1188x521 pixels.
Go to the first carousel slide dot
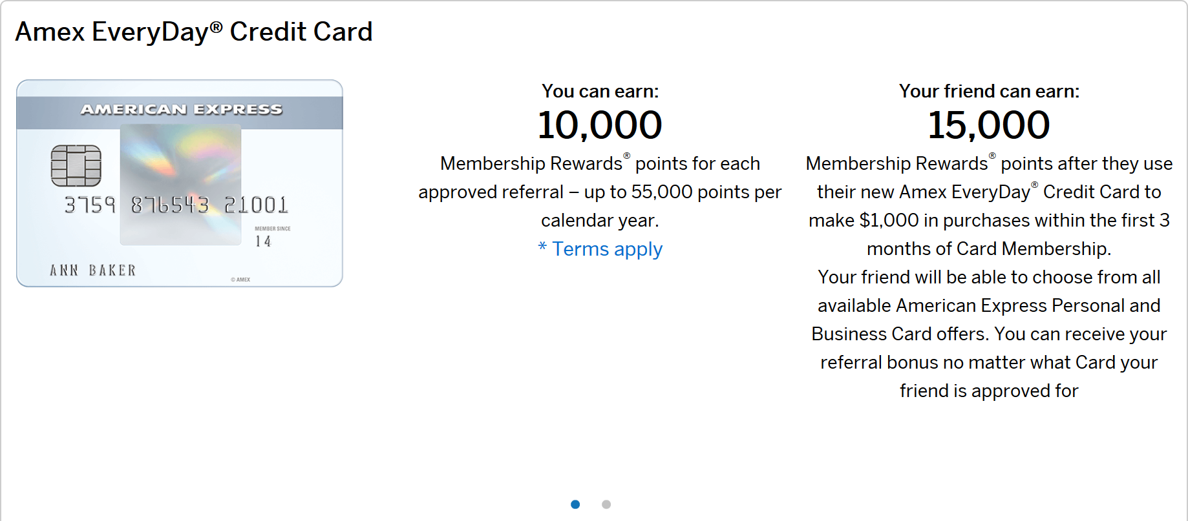(575, 504)
